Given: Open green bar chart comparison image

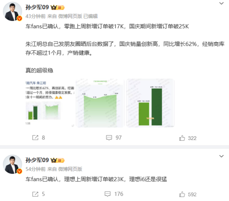Looking at the screenshot, I should tap(150, 103).
